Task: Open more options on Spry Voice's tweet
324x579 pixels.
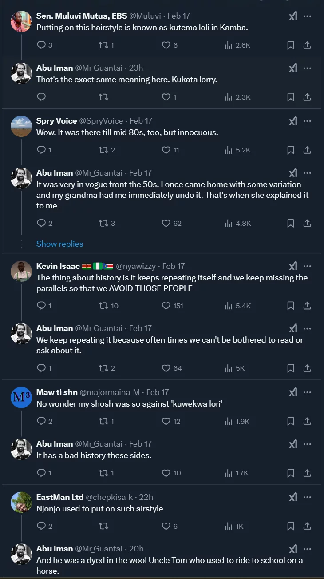Action: click(x=307, y=121)
